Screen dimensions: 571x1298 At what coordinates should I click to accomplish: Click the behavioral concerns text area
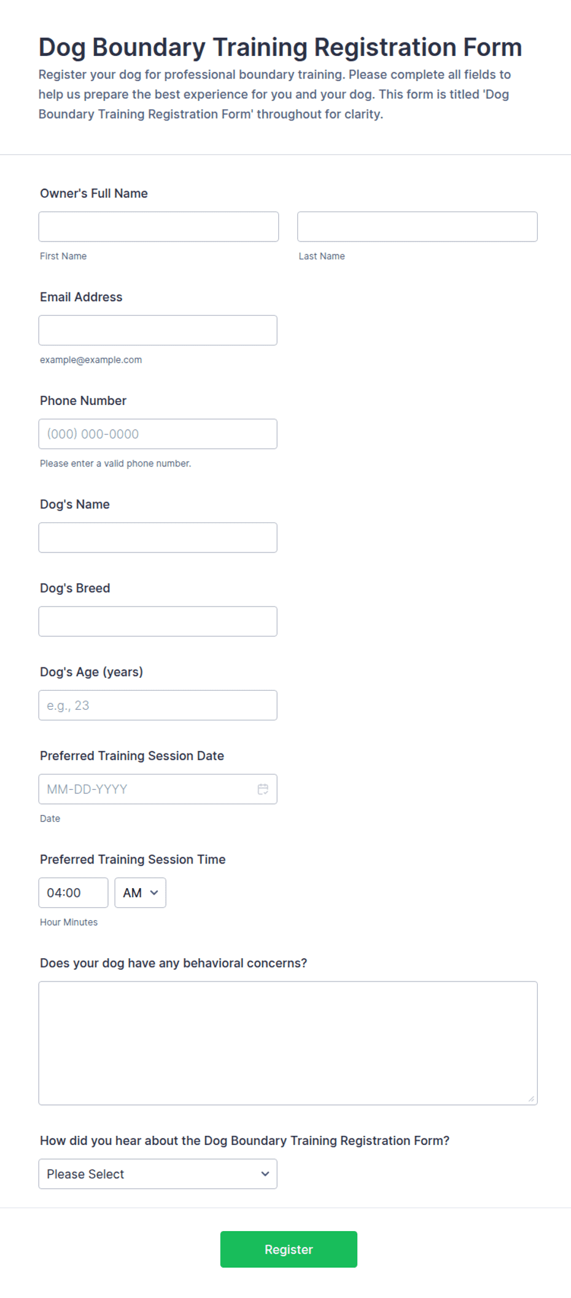coord(288,1043)
